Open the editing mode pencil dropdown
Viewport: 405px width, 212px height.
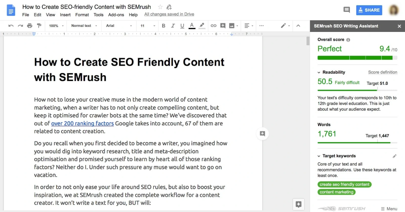click(285, 26)
